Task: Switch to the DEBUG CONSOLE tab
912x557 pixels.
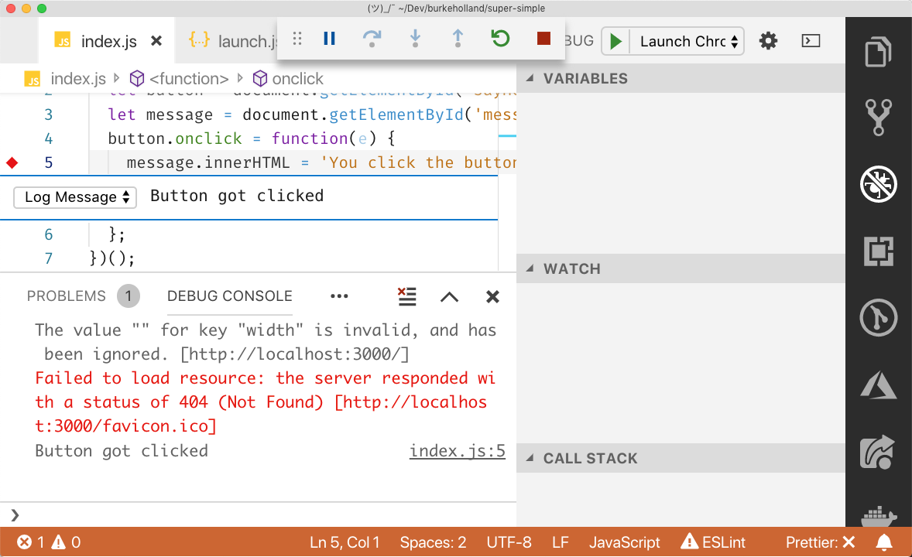Action: [x=230, y=296]
